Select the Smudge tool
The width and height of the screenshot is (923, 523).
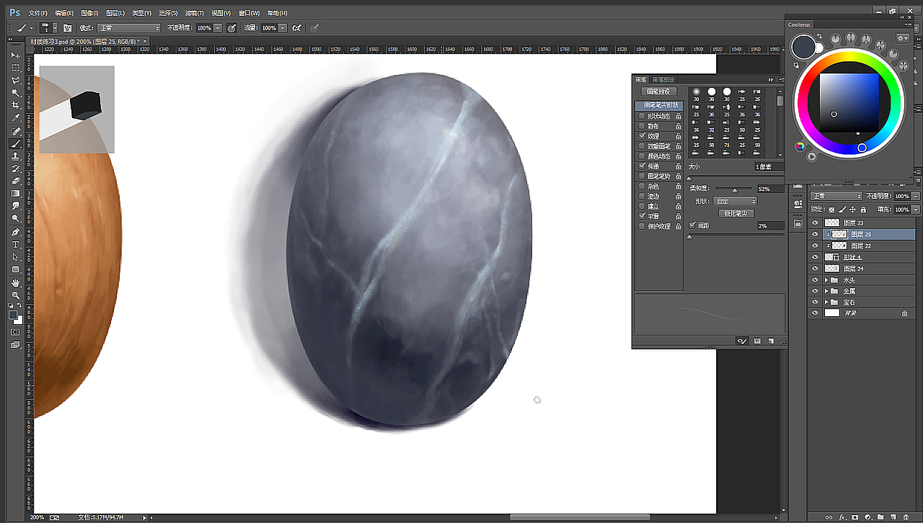tap(16, 205)
